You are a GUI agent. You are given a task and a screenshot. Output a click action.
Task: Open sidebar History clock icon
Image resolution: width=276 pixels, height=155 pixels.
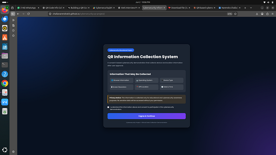click(13, 31)
